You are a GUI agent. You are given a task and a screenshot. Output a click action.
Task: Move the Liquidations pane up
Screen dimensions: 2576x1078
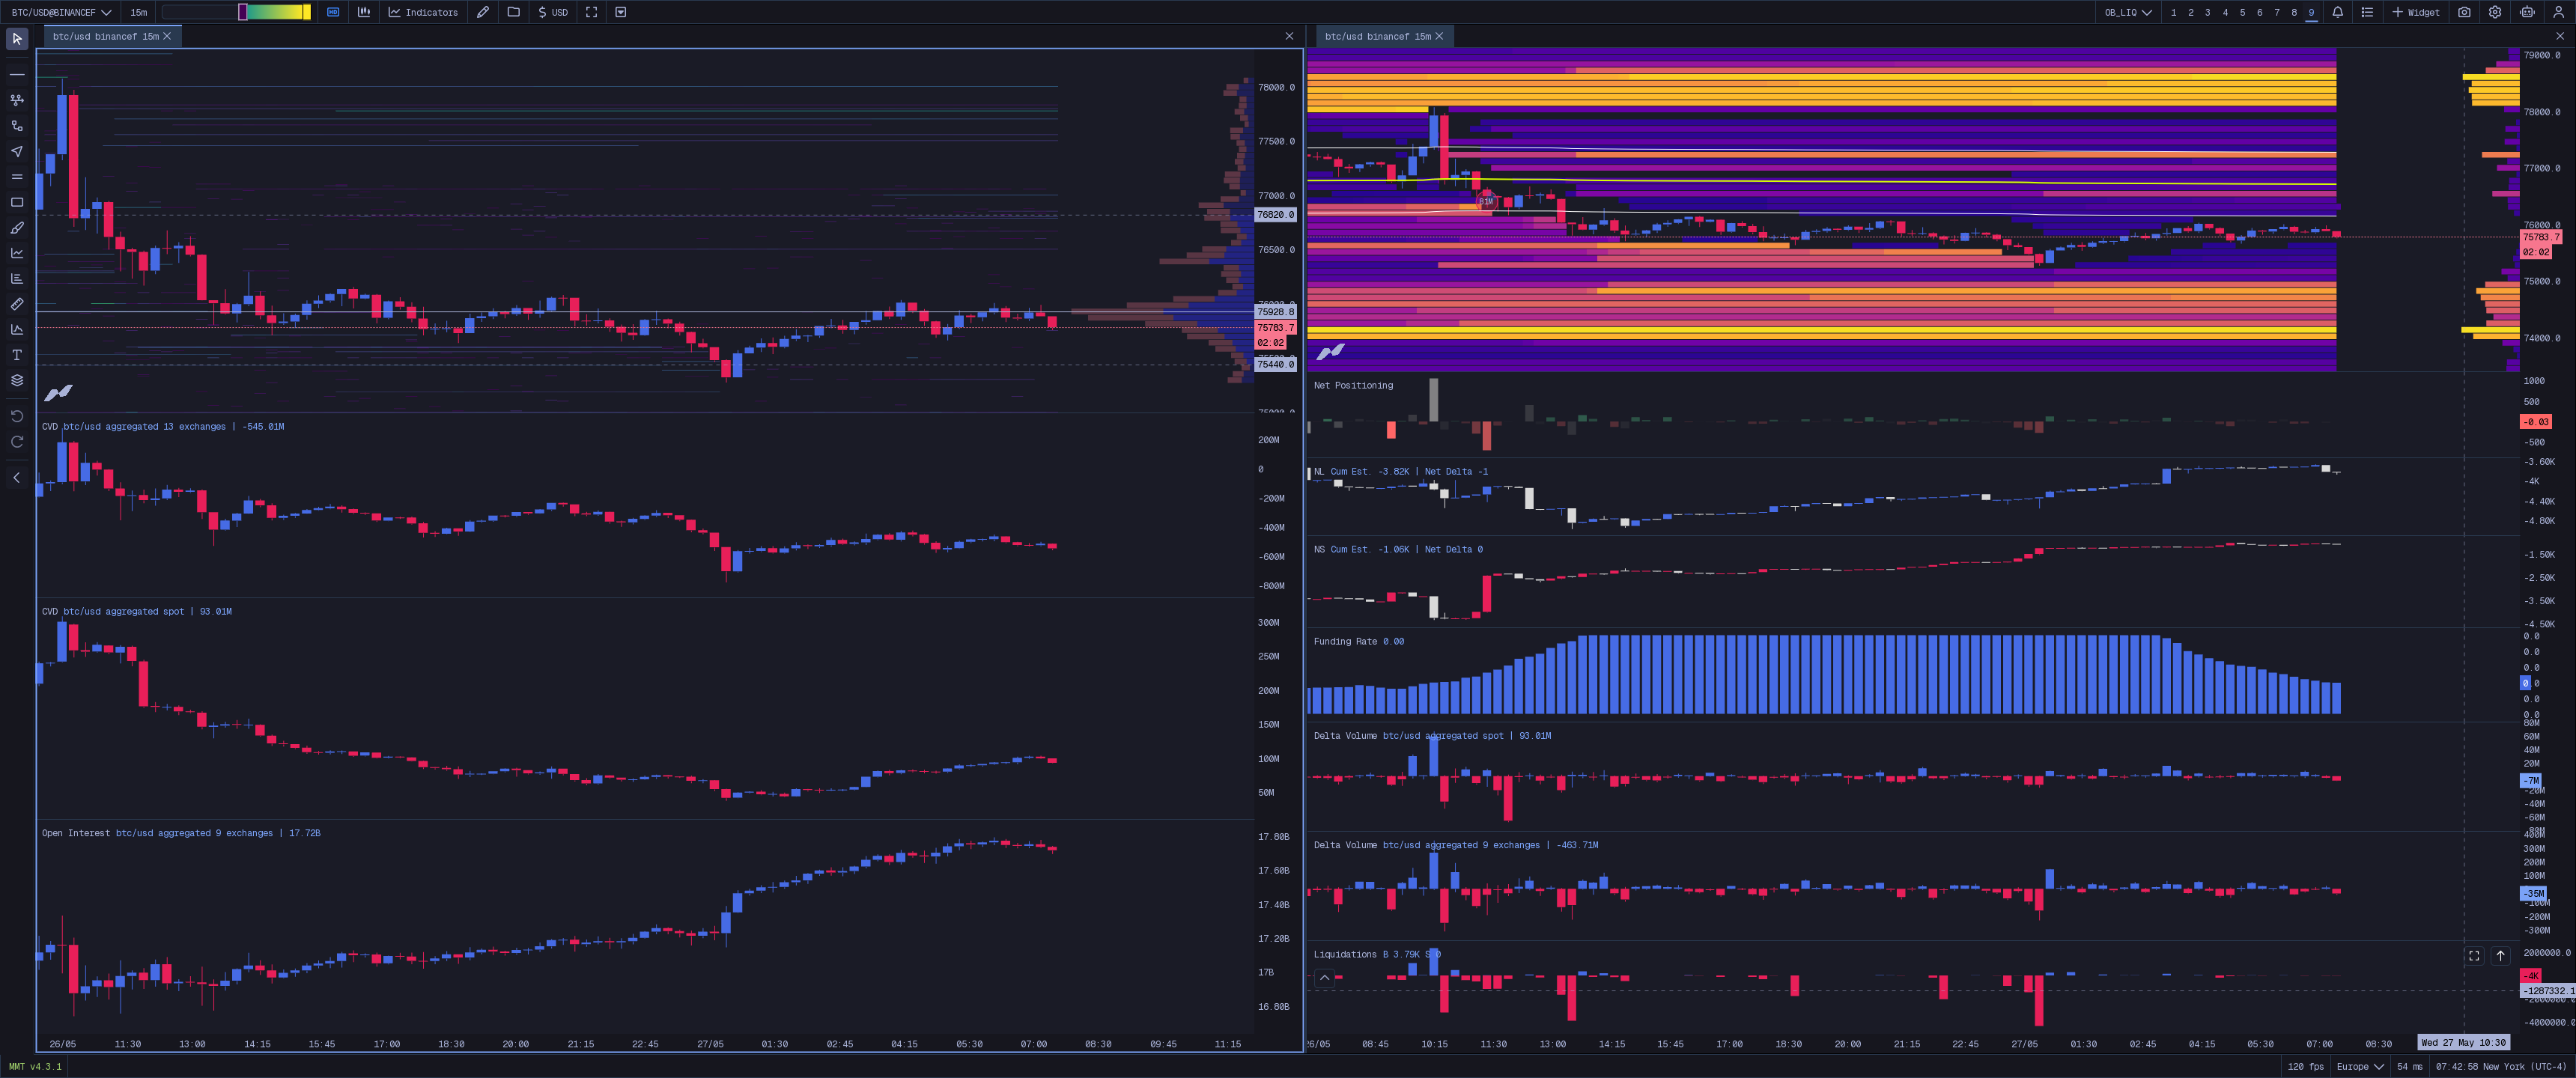point(2501,956)
